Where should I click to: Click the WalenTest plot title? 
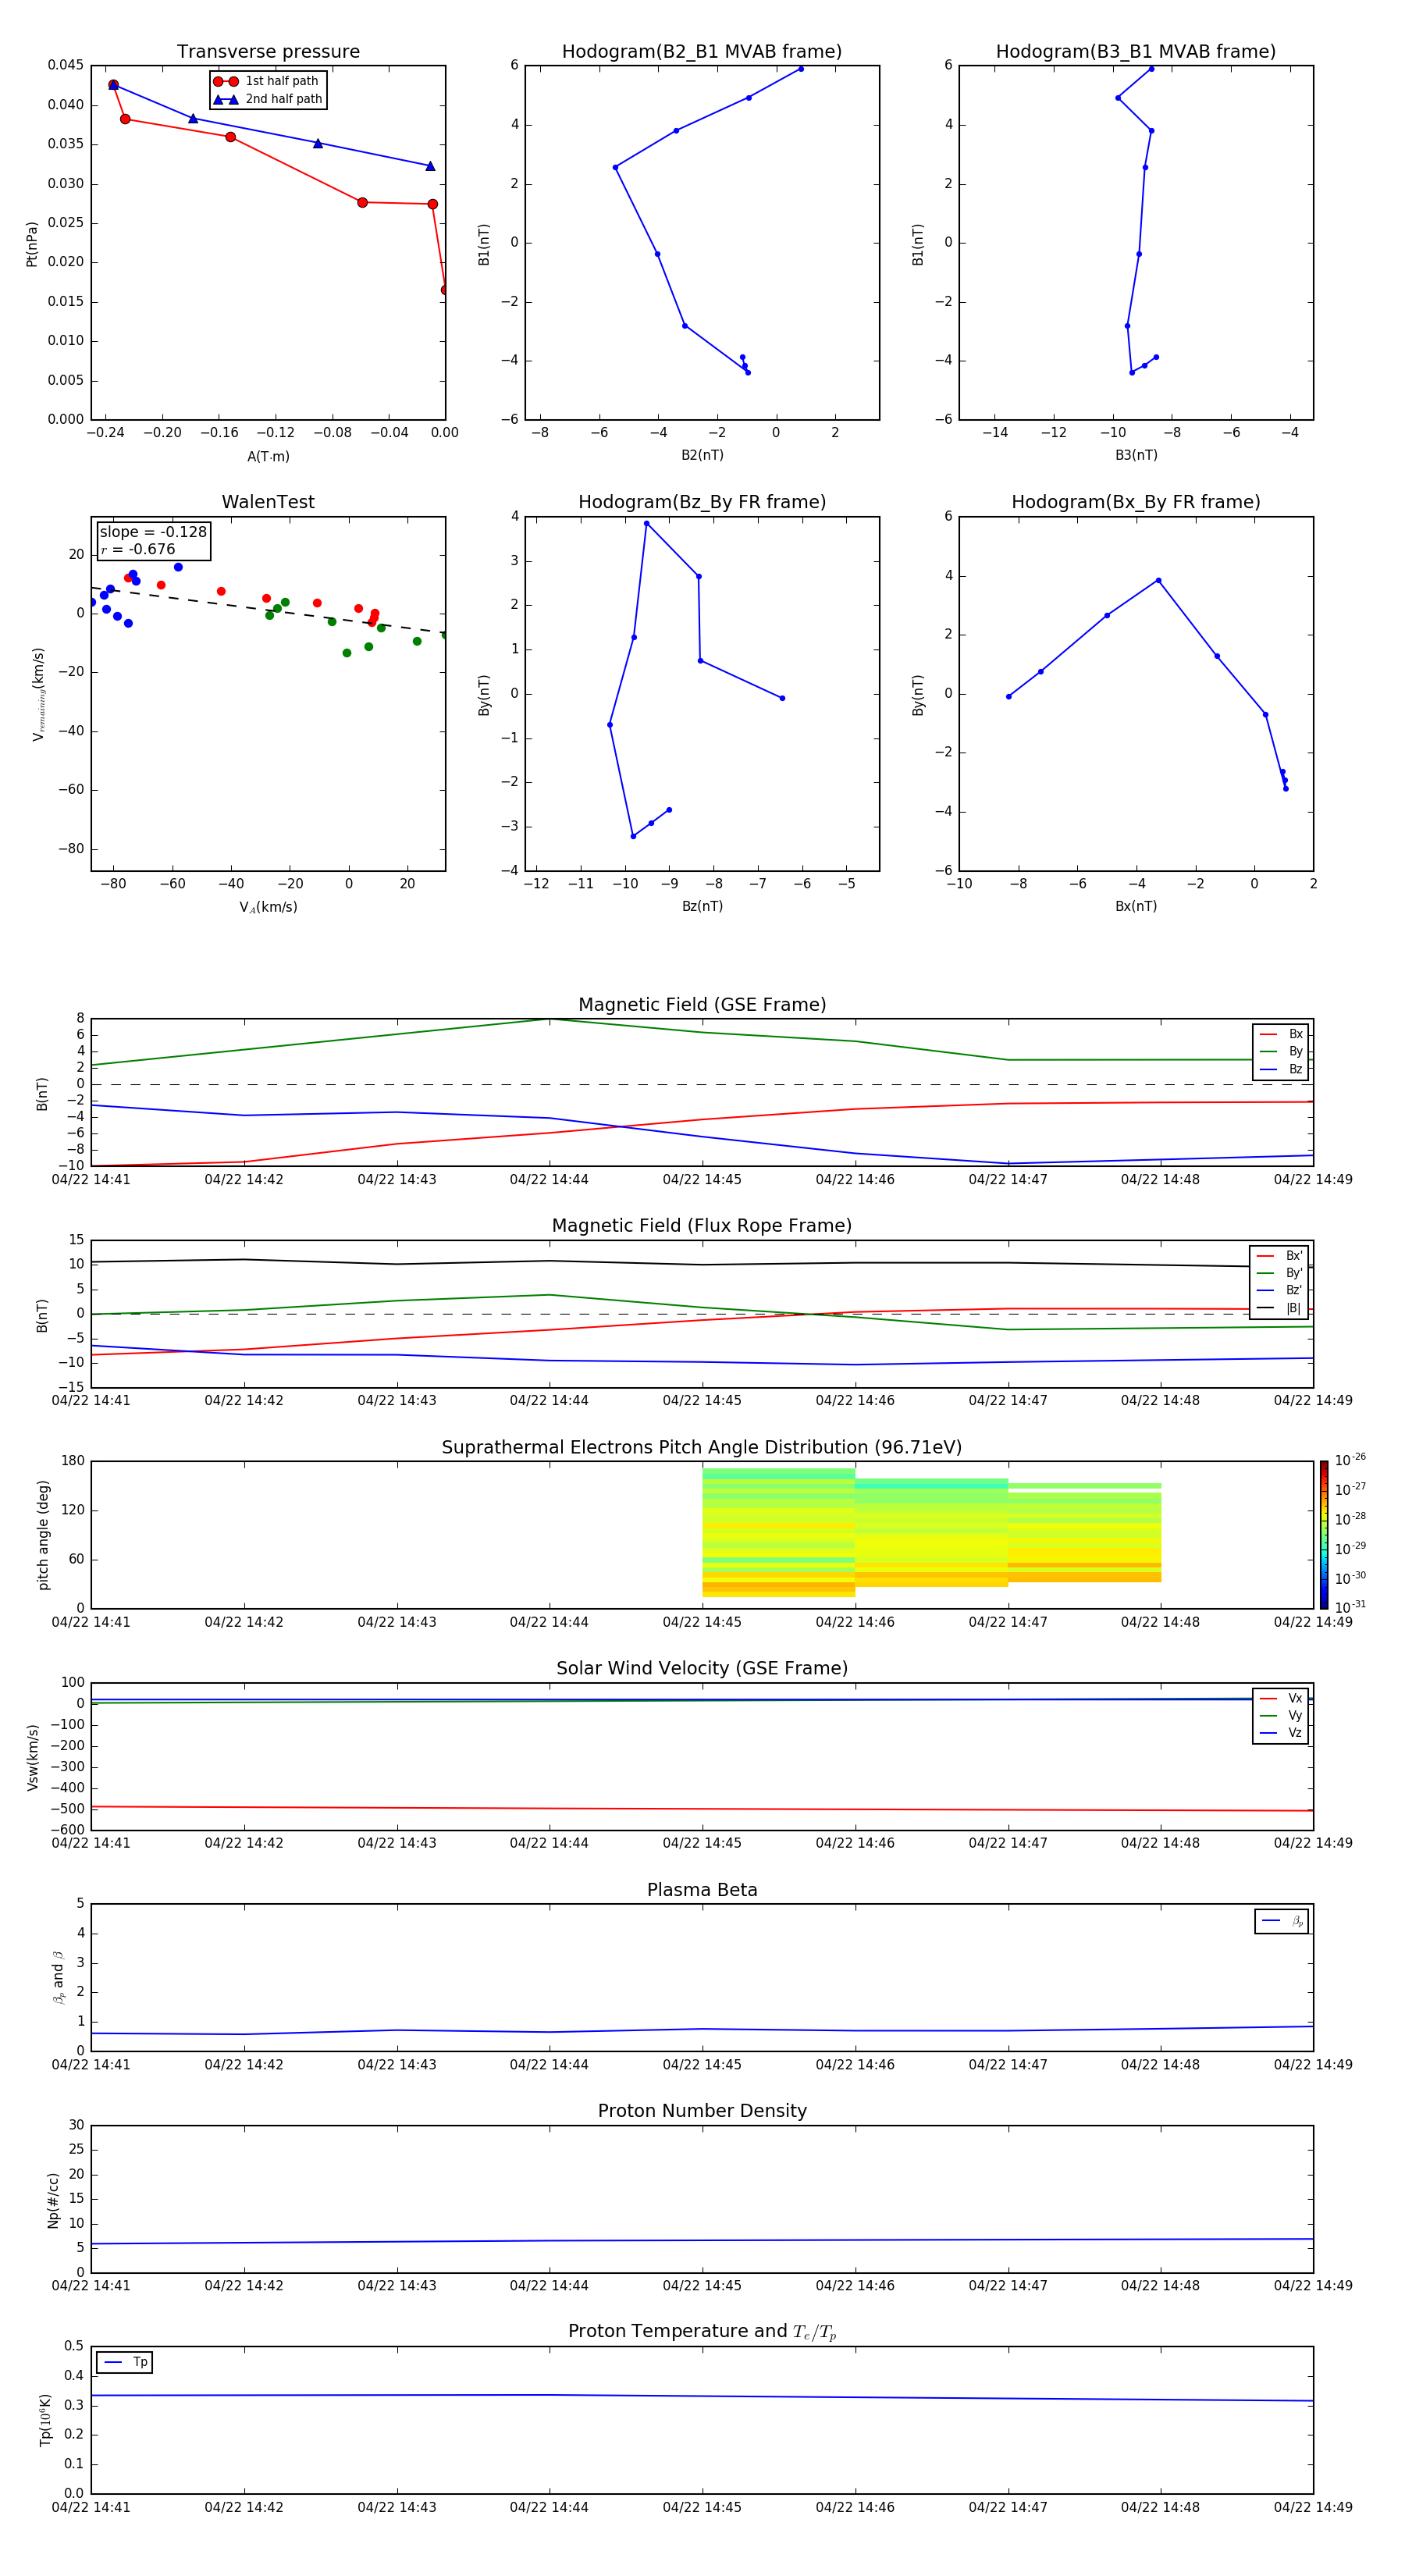(268, 502)
